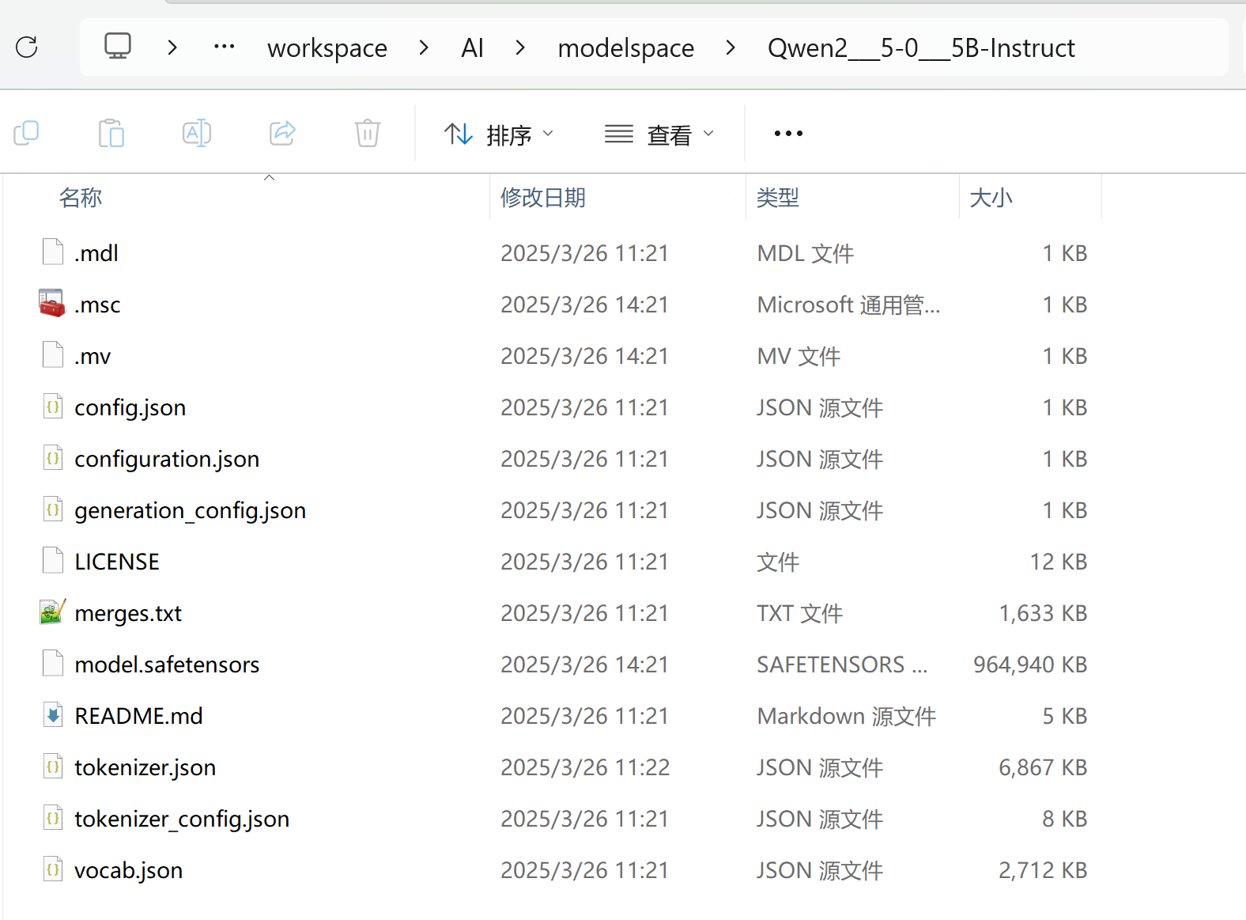The height and width of the screenshot is (920, 1246).
Task: Click the Paste toolbar icon
Action: pyautogui.click(x=111, y=133)
